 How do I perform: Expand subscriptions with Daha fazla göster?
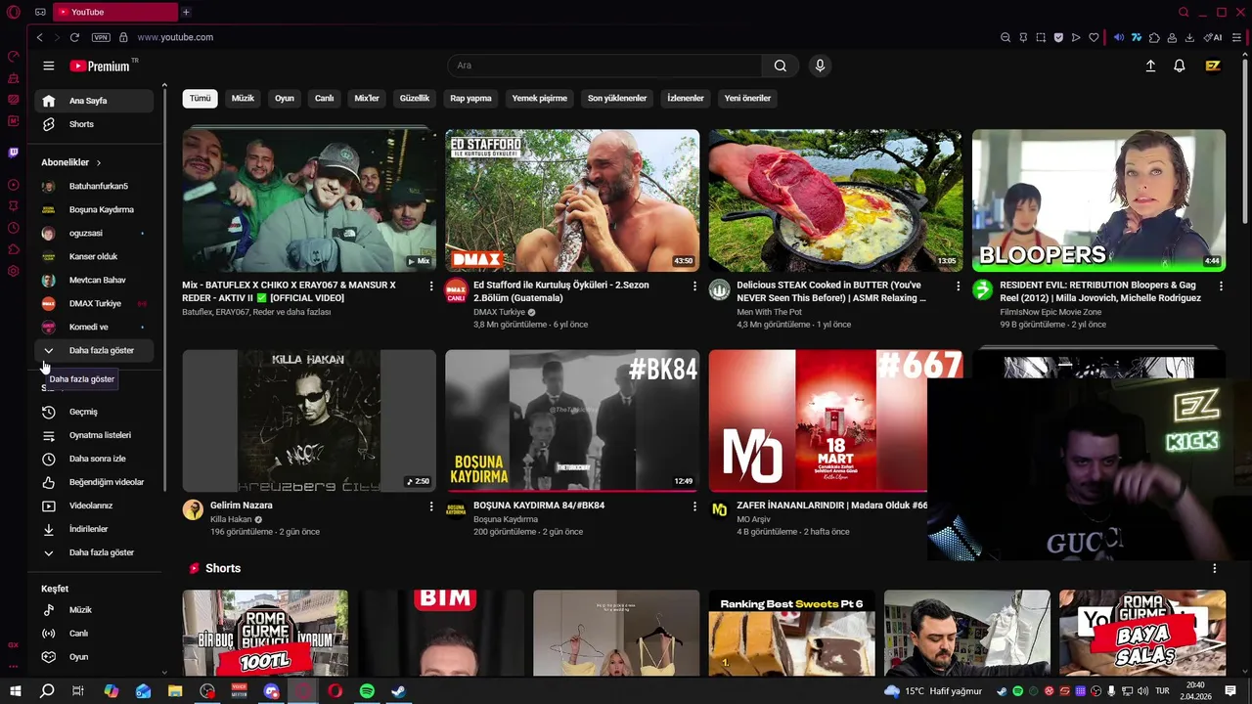[94, 350]
